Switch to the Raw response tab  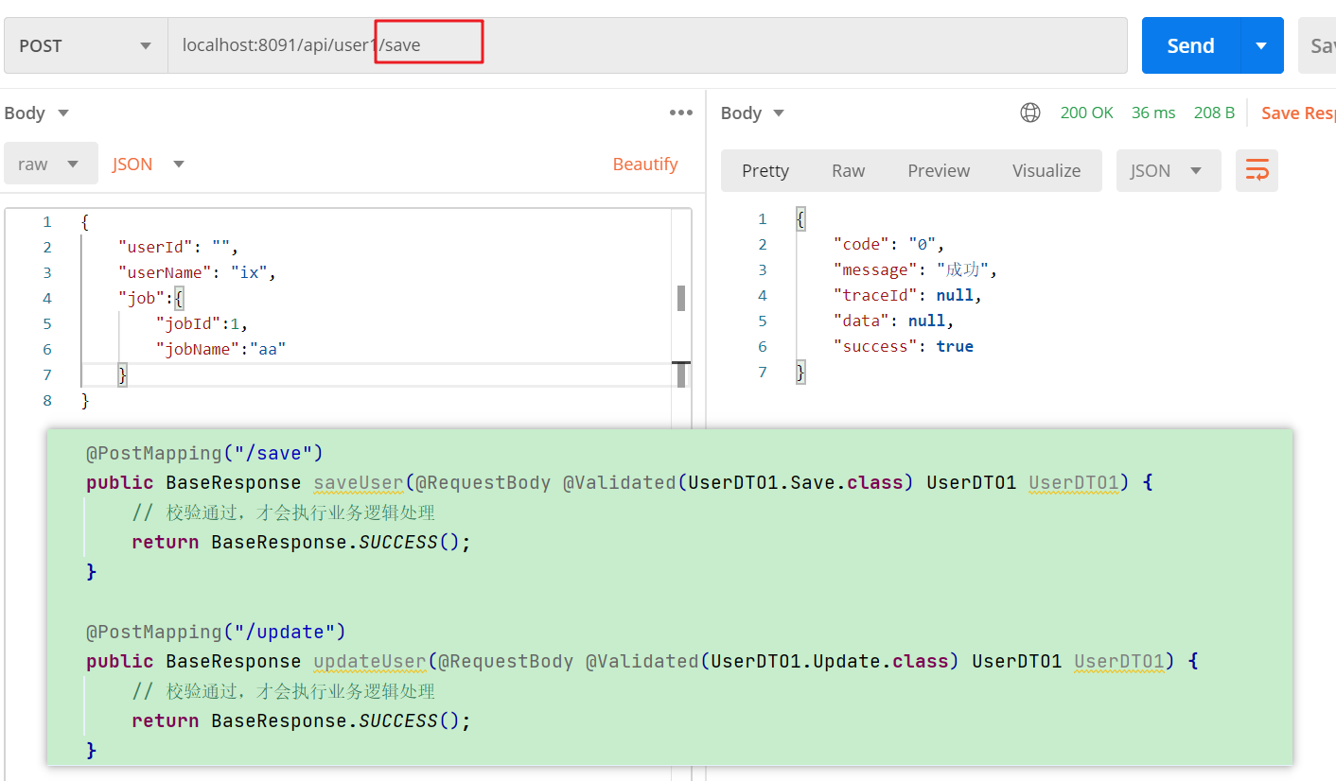pos(849,170)
